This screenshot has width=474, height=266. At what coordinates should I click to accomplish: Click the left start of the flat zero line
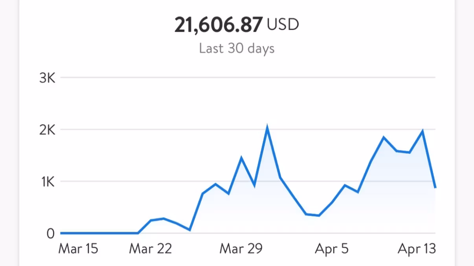pos(61,233)
